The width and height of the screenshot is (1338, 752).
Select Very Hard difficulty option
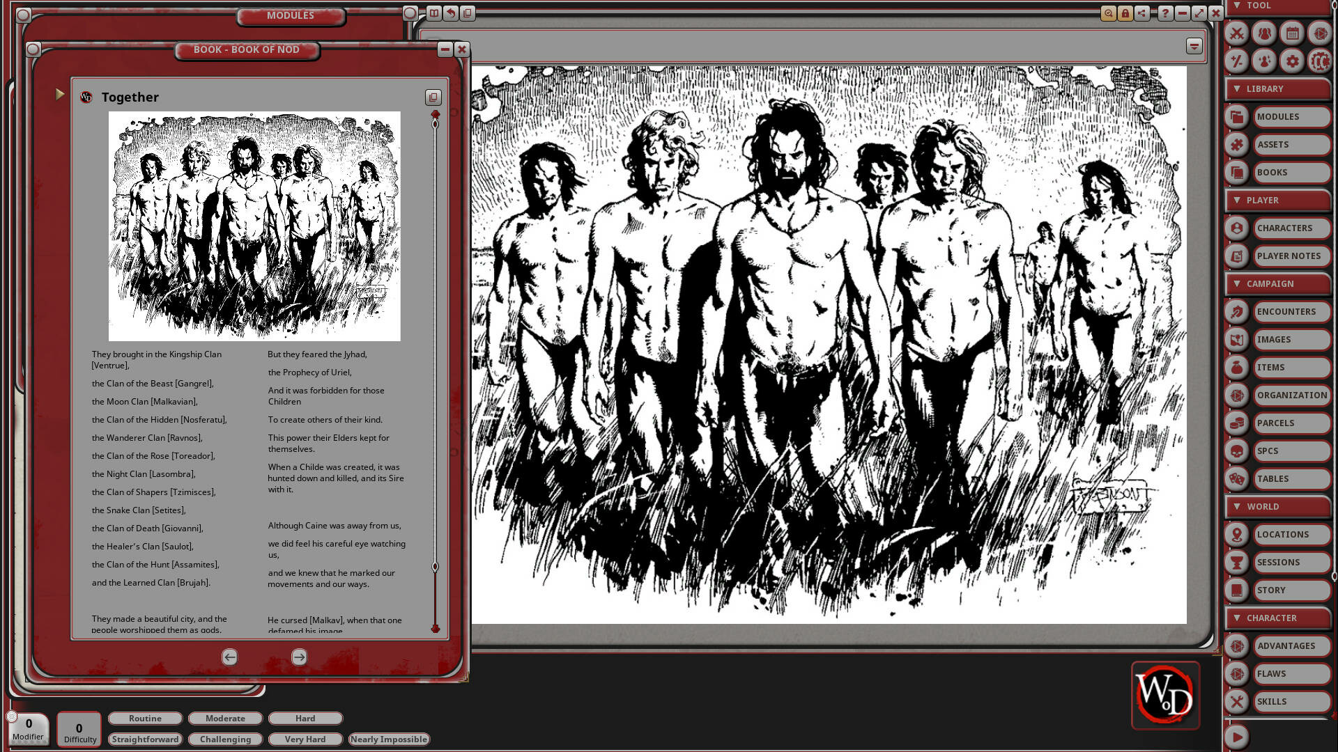click(305, 739)
